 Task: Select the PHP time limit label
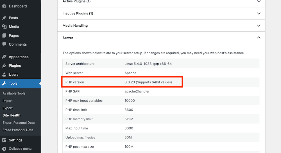tap(76, 110)
